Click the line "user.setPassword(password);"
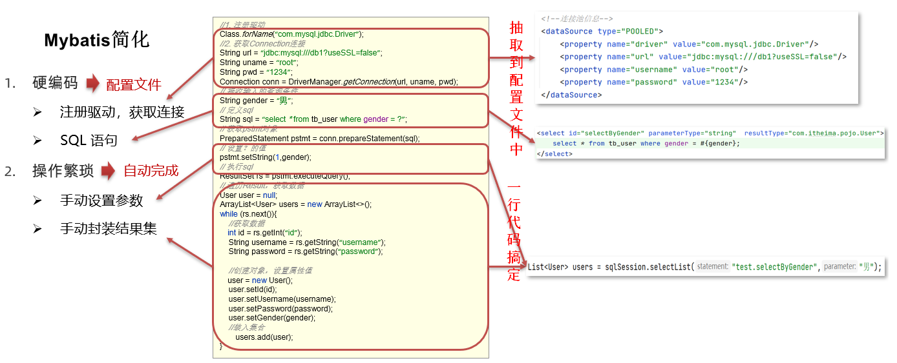 (x=280, y=309)
